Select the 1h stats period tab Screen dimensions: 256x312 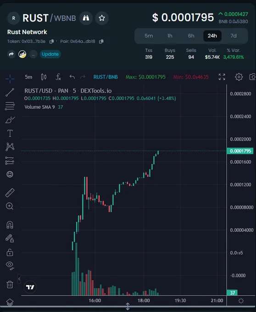170,36
